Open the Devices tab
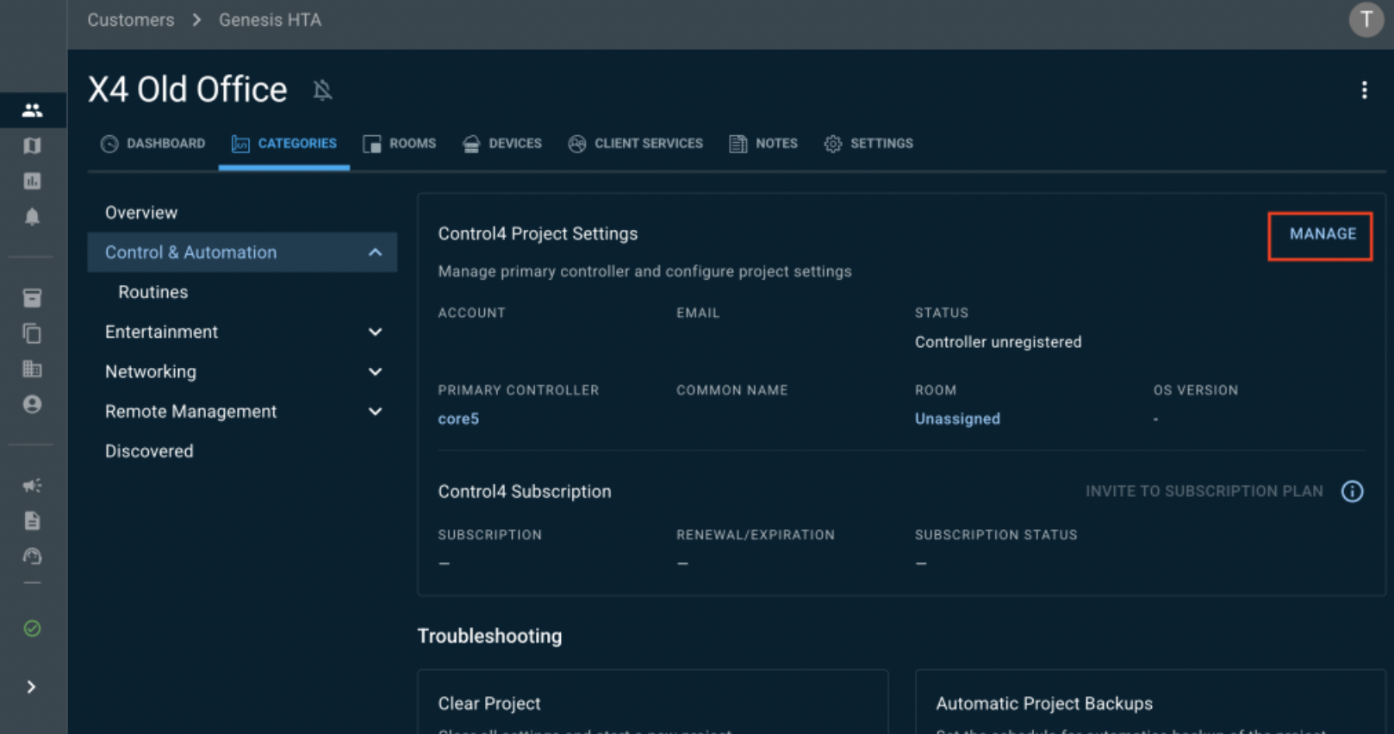Image resolution: width=1394 pixels, height=734 pixels. tap(502, 144)
